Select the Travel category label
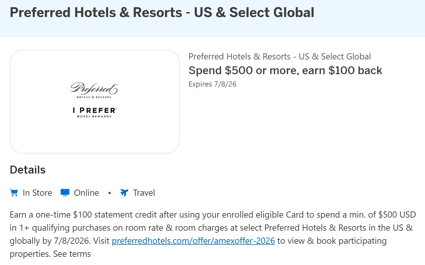Viewport: 425px width, 265px height. point(144,193)
